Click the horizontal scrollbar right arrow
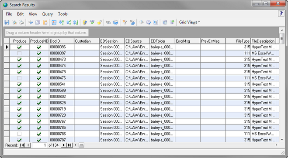This screenshot has width=288, height=158. tap(276, 145)
